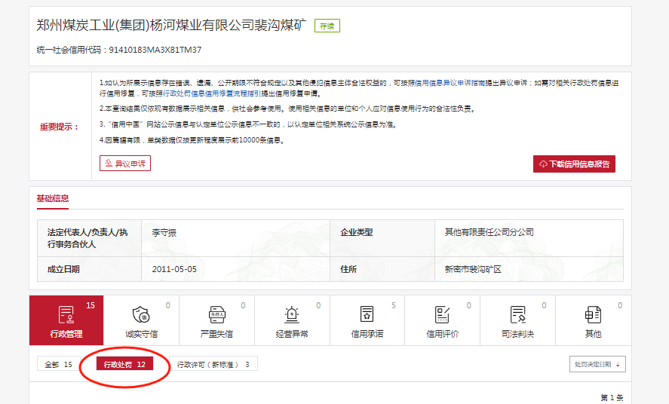Screen dimensions: 669x404
Task: Click the 第 1 条 record indicator
Action: point(612,398)
